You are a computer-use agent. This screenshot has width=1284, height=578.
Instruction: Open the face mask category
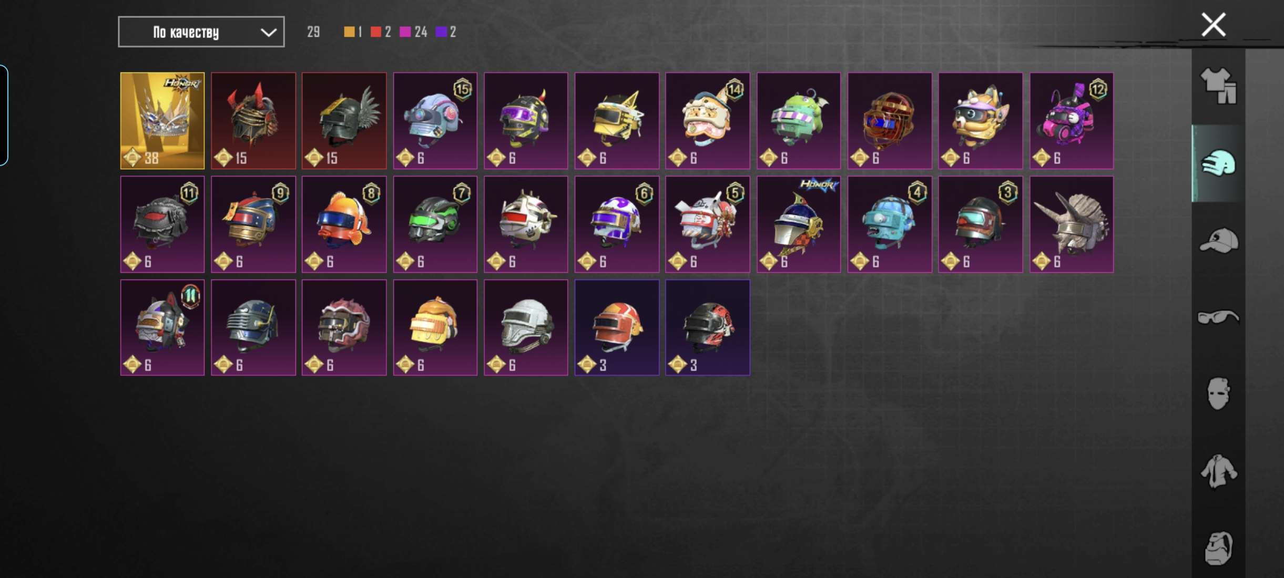tap(1218, 394)
